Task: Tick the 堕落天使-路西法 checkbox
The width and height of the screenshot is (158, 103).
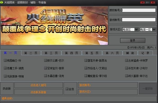Action: point(86,60)
